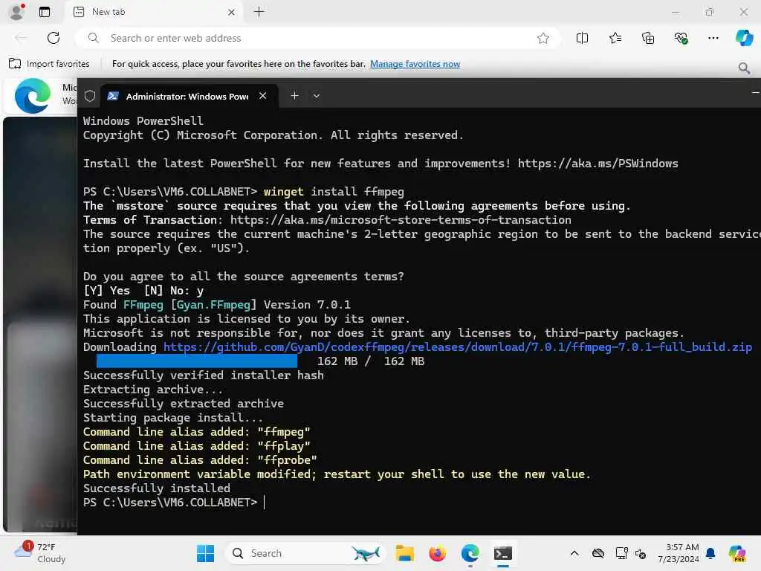This screenshot has width=761, height=571.
Task: Open the Copilot preview icon on the taskbar
Action: (737, 553)
